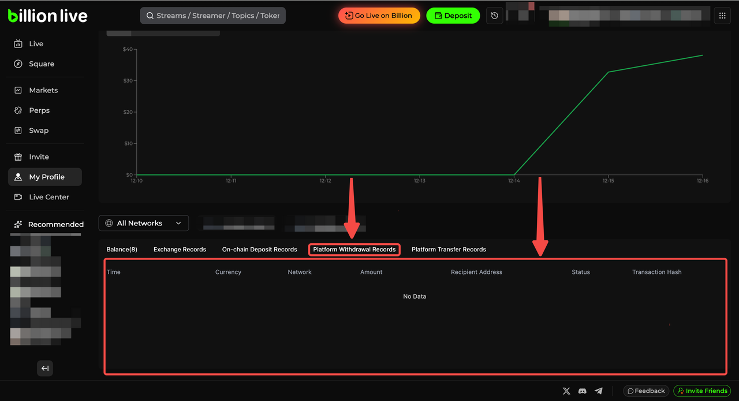Click the green Deposit button

click(x=453, y=16)
